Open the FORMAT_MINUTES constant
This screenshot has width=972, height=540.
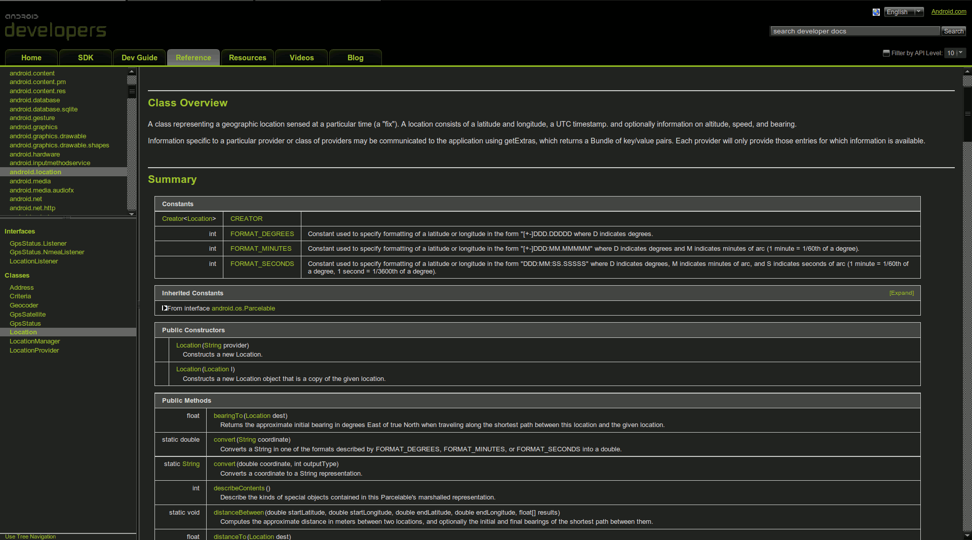tap(261, 249)
